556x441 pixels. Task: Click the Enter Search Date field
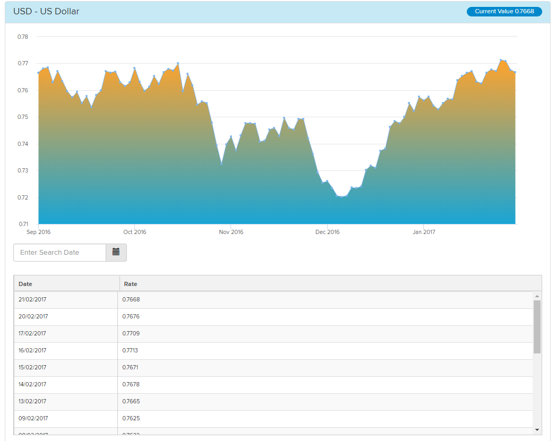click(x=59, y=253)
